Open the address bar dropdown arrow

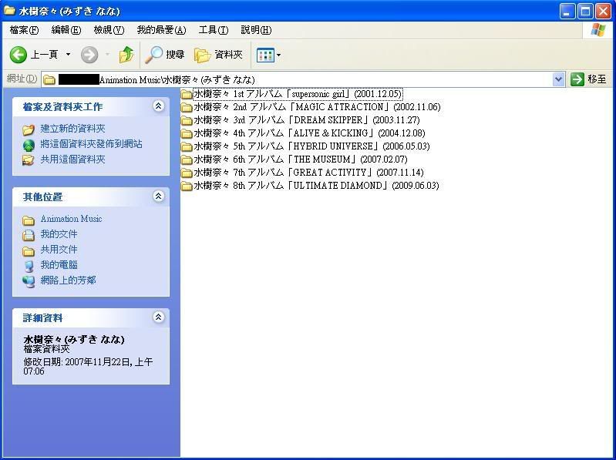click(x=559, y=79)
